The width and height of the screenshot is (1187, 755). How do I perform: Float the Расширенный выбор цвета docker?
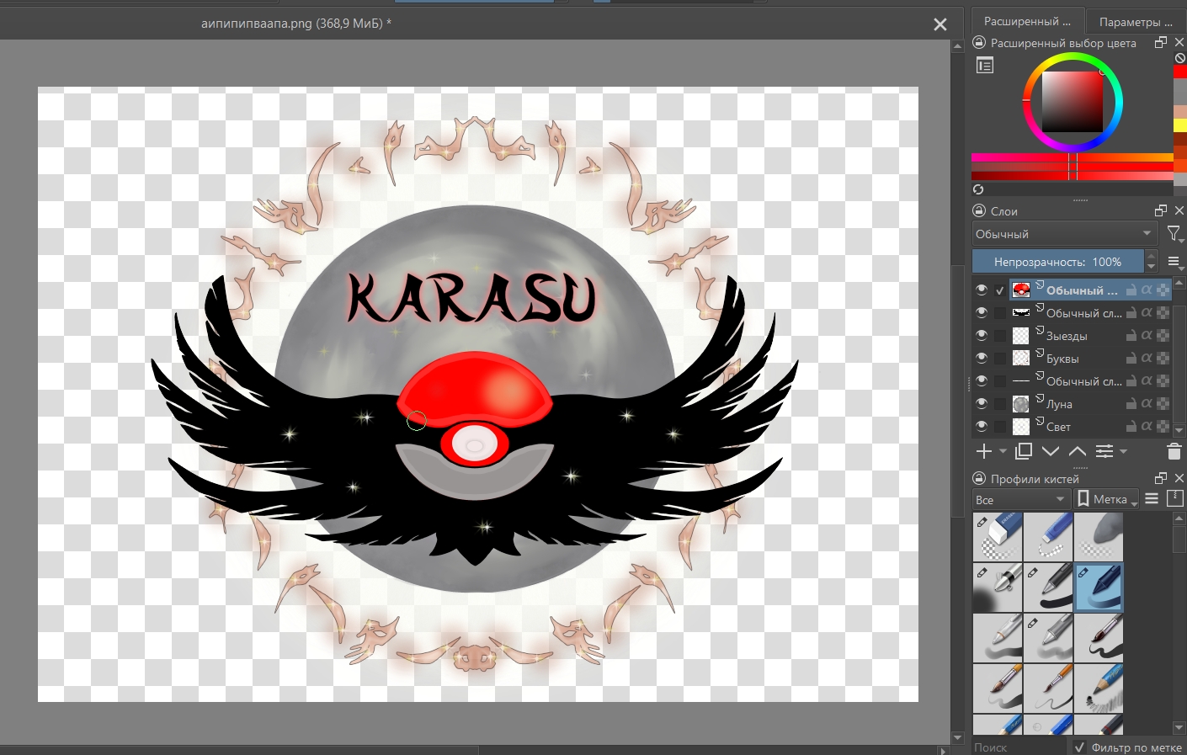[1161, 42]
